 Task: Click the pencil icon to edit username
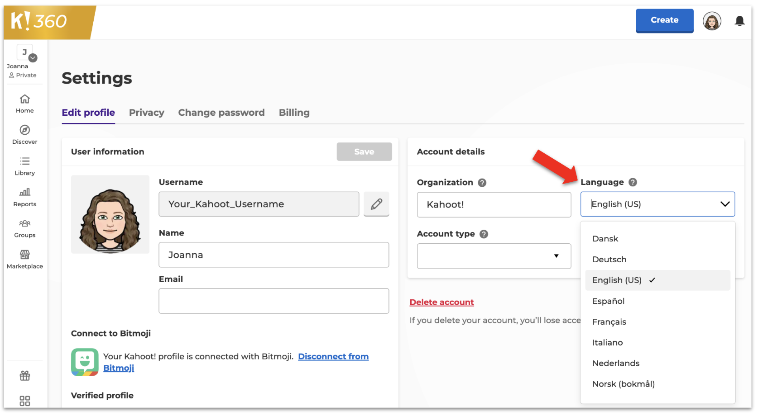click(x=376, y=204)
